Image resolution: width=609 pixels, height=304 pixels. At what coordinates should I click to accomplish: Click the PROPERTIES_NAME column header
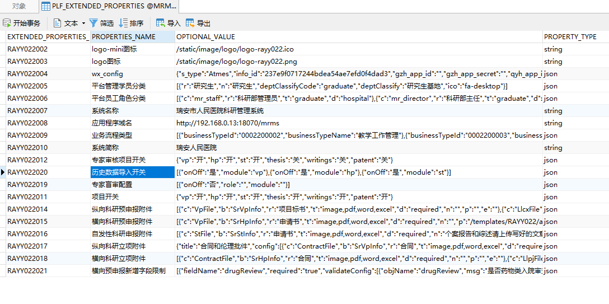click(x=133, y=37)
